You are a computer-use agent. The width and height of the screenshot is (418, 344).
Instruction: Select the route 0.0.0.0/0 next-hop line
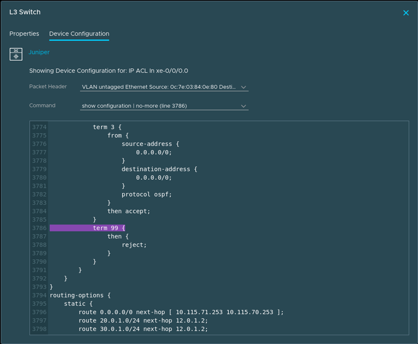tap(181, 312)
